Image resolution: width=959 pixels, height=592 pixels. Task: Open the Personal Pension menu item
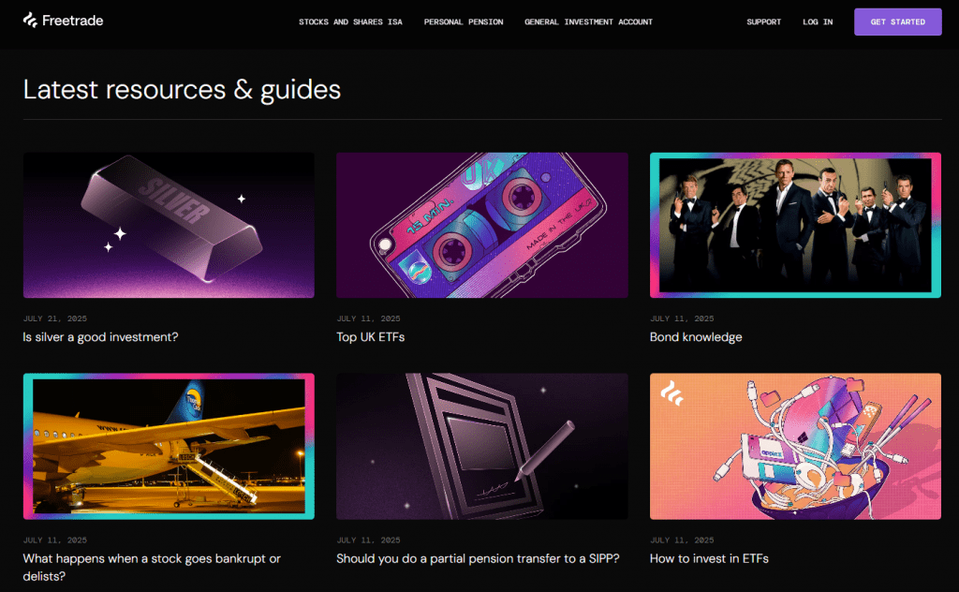[x=464, y=22]
